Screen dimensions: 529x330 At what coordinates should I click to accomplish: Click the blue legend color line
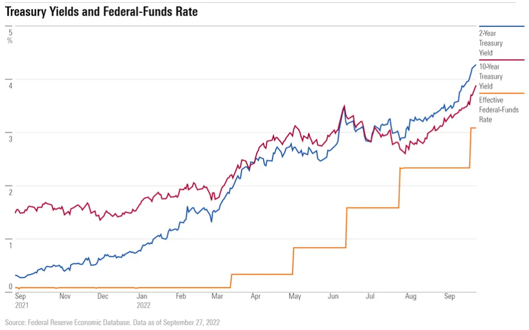502,26
